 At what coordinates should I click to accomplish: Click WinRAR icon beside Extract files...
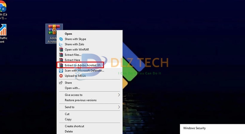pyautogui.click(x=61, y=55)
